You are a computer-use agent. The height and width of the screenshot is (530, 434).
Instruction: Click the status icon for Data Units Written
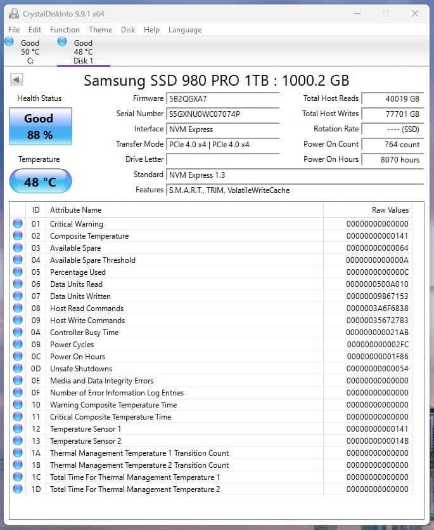(x=18, y=296)
